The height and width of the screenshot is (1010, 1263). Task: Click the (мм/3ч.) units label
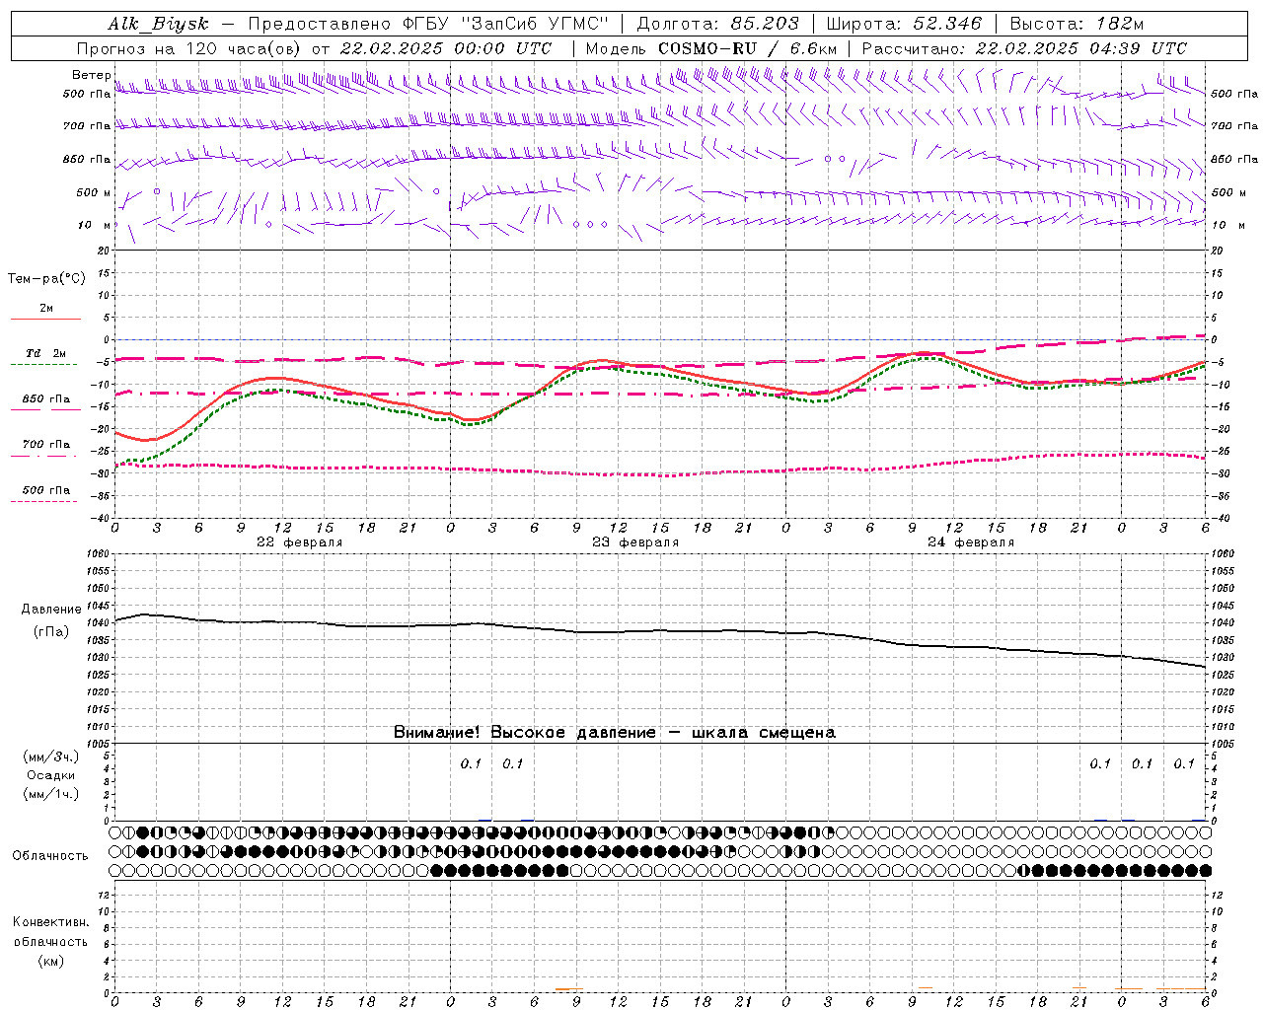coord(51,757)
